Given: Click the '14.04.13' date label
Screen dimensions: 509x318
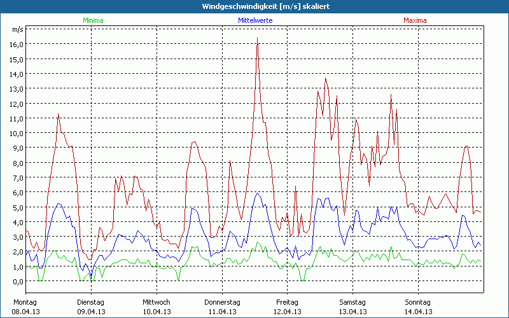Looking at the screenshot, I should 419,312.
